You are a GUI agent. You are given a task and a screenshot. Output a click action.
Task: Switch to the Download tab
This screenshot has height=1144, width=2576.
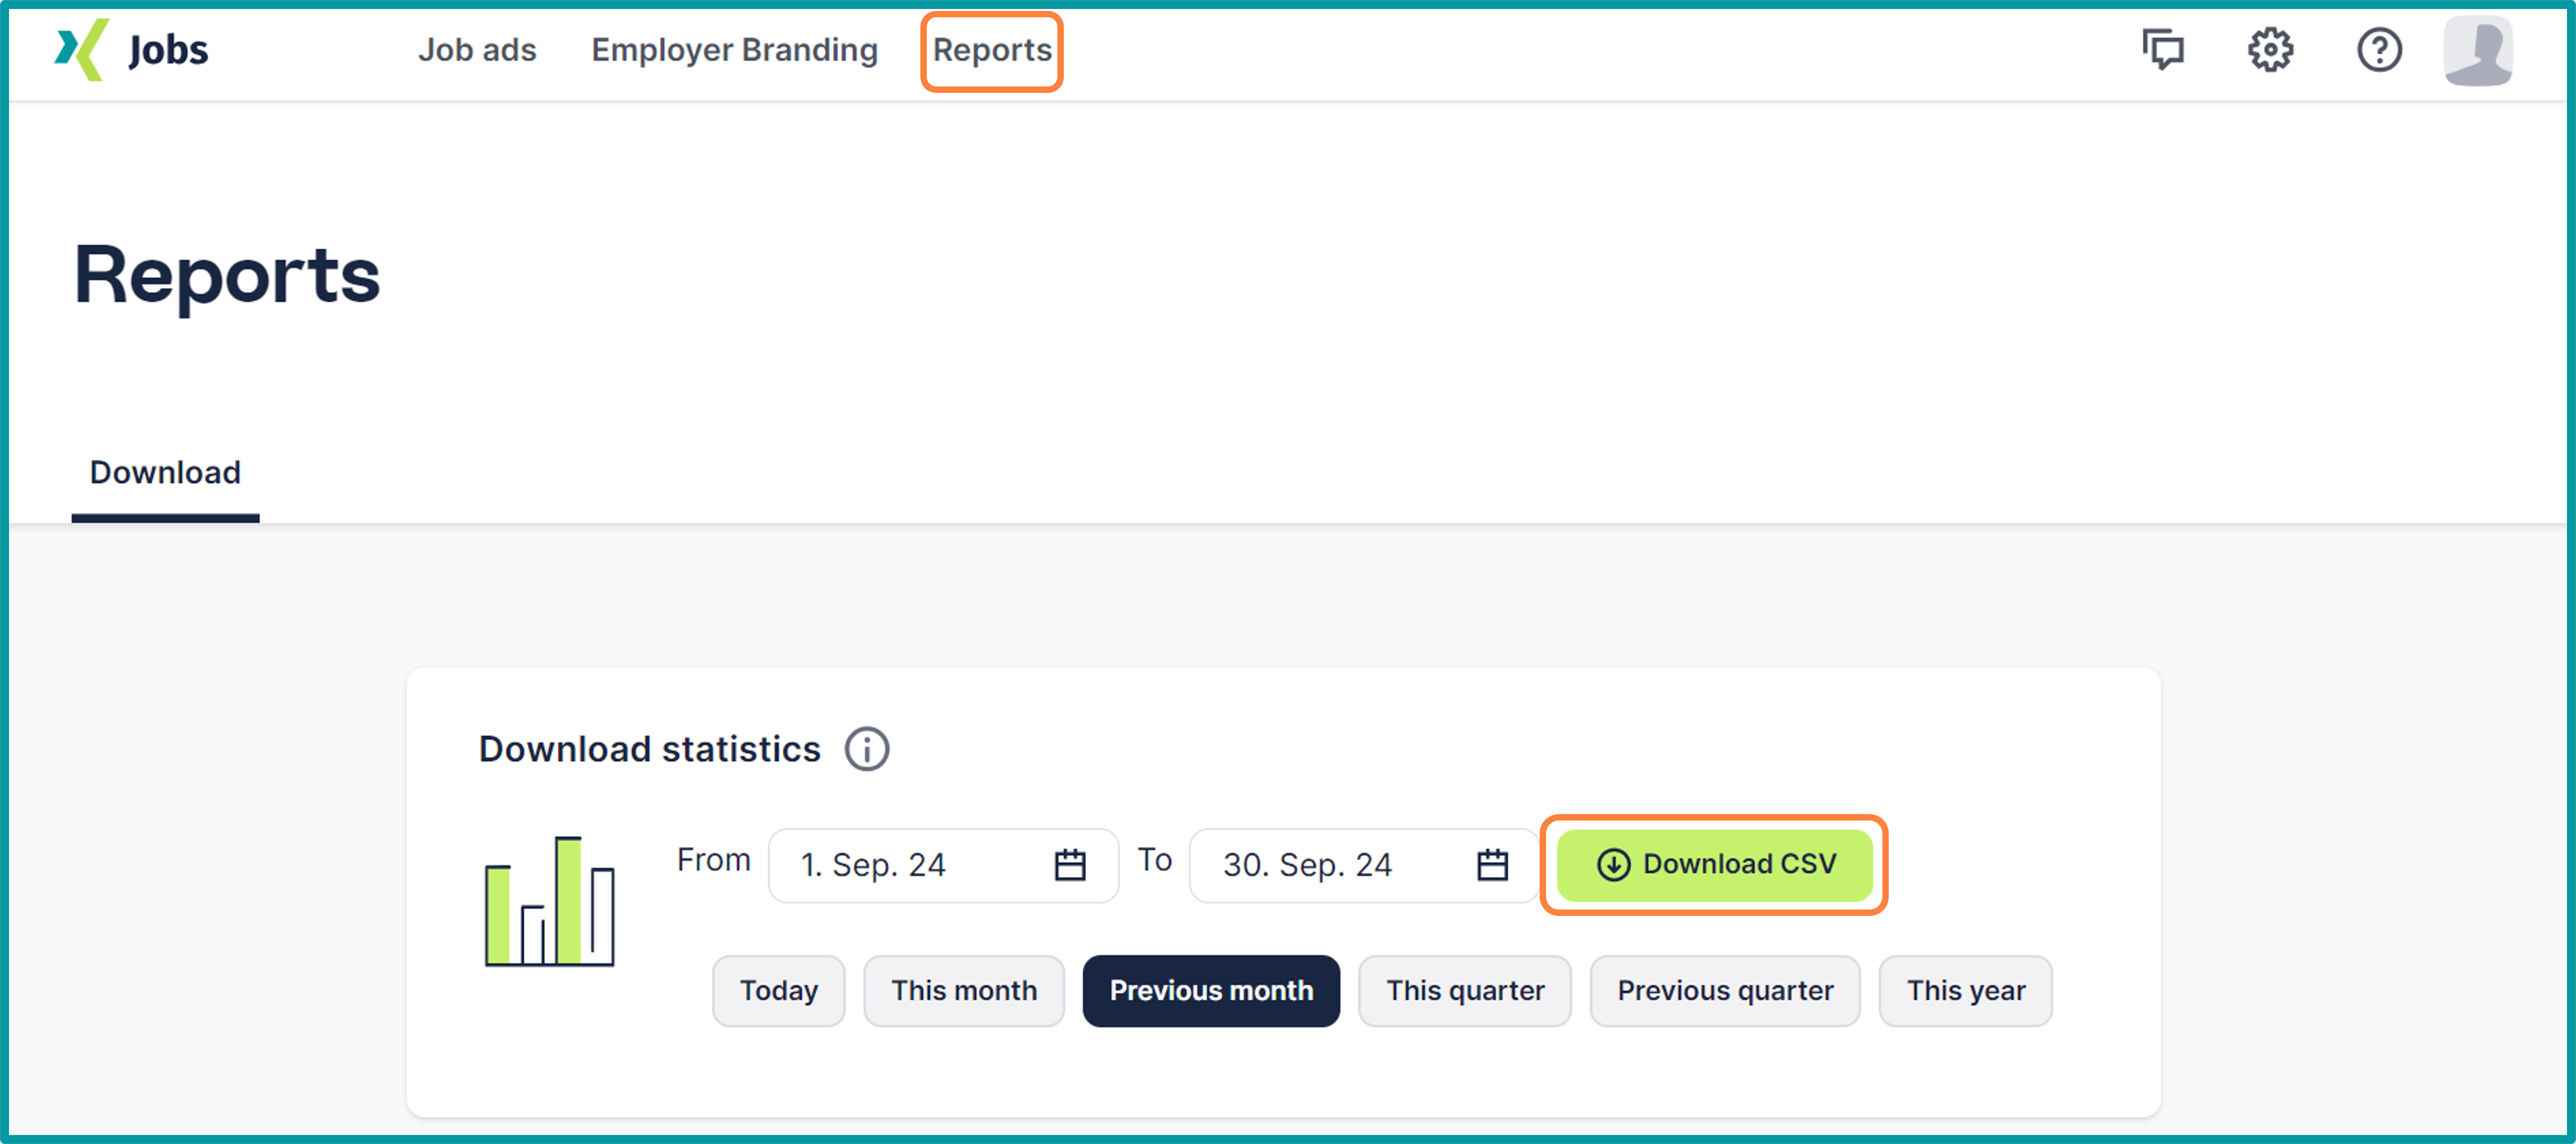tap(165, 472)
